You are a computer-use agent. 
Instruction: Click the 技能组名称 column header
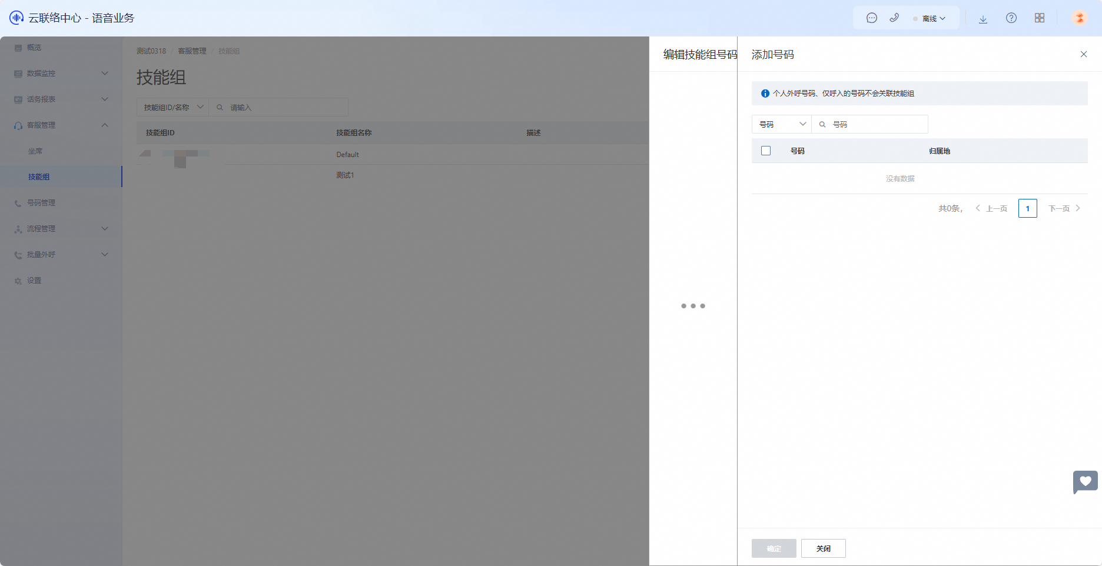(354, 133)
